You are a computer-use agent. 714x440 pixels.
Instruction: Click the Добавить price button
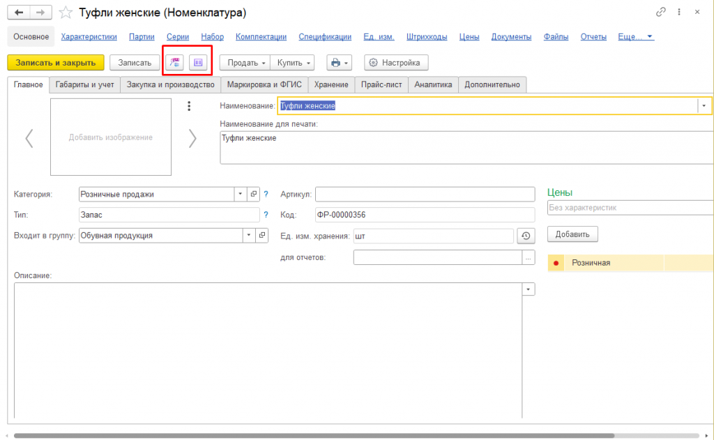click(572, 234)
